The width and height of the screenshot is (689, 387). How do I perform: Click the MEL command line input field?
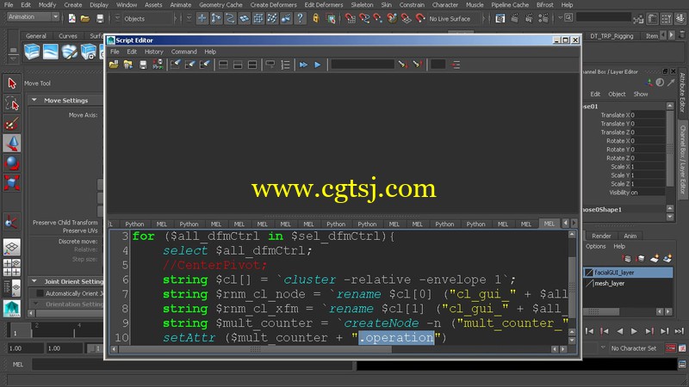point(192,364)
